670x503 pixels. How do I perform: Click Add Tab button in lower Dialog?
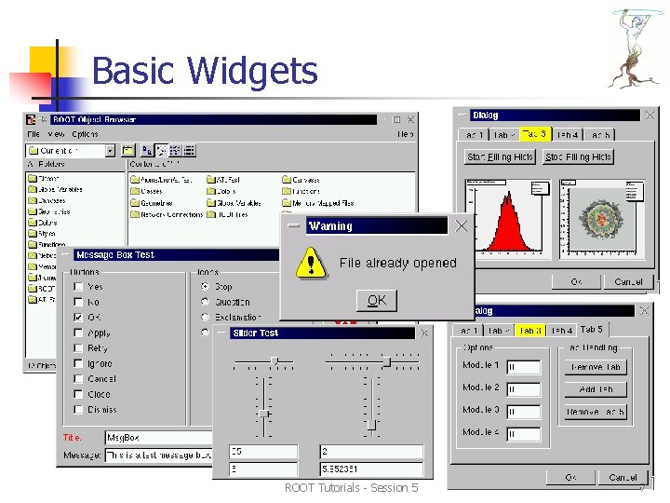(596, 389)
